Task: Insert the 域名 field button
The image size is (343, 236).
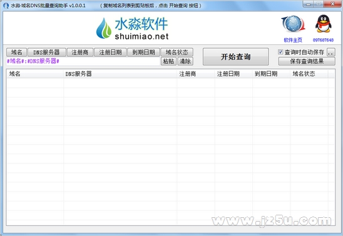Action: [x=17, y=53]
